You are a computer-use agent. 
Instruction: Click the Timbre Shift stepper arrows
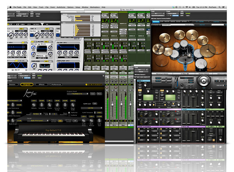point(50,114)
